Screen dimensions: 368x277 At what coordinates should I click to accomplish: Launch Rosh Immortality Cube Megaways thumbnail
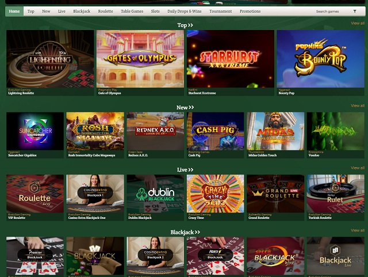coord(95,131)
